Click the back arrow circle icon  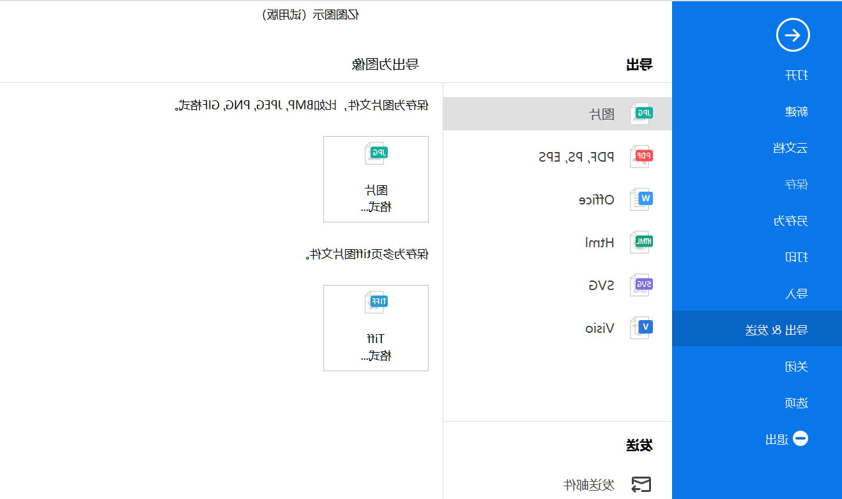click(793, 35)
